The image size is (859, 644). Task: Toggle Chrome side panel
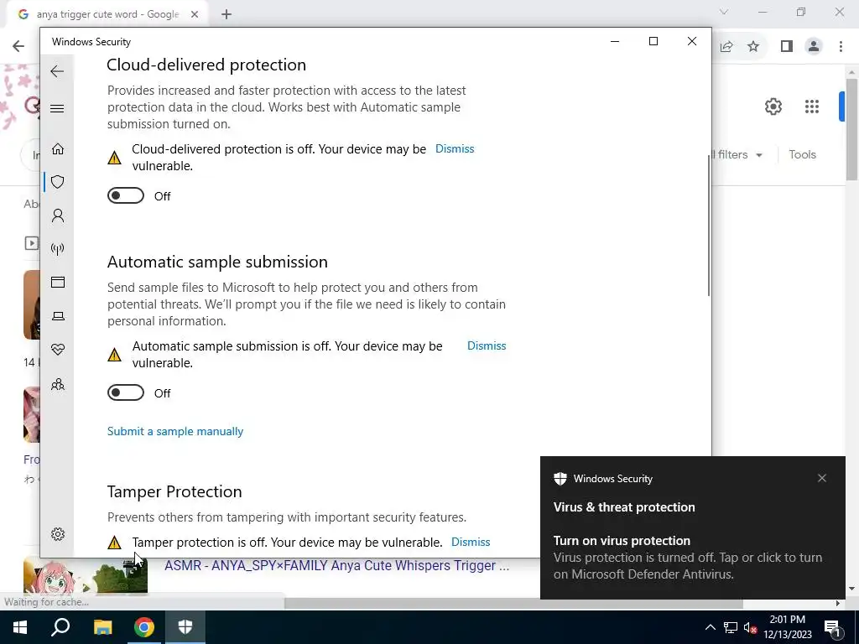coord(787,47)
